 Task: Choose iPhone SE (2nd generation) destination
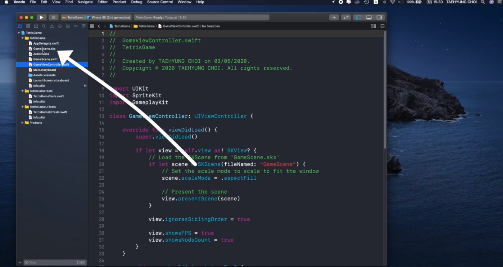[109, 17]
